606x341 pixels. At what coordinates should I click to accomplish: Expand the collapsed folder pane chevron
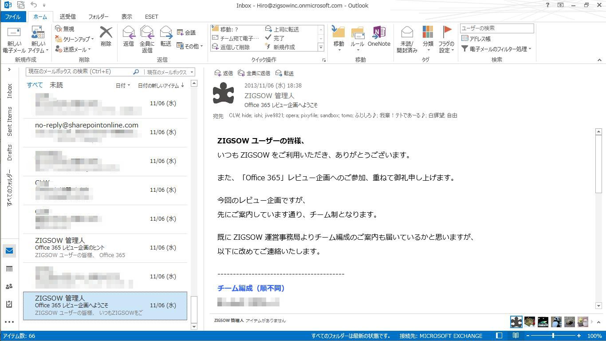click(9, 70)
